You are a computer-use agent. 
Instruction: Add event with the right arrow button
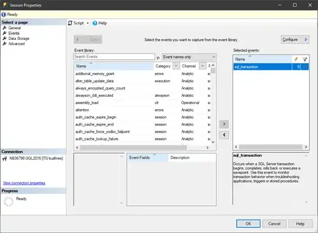[224, 124]
